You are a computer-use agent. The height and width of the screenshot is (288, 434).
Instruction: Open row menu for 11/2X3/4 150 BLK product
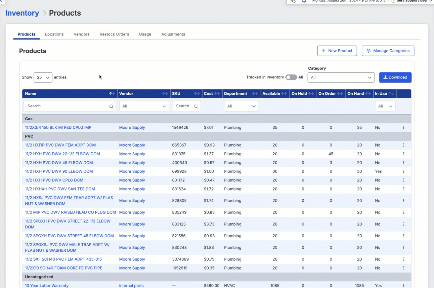click(404, 128)
